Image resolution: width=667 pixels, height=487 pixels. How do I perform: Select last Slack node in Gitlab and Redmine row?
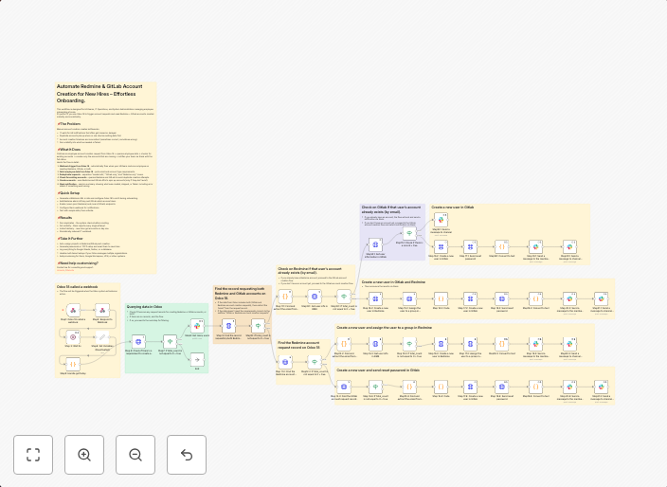coord(601,299)
